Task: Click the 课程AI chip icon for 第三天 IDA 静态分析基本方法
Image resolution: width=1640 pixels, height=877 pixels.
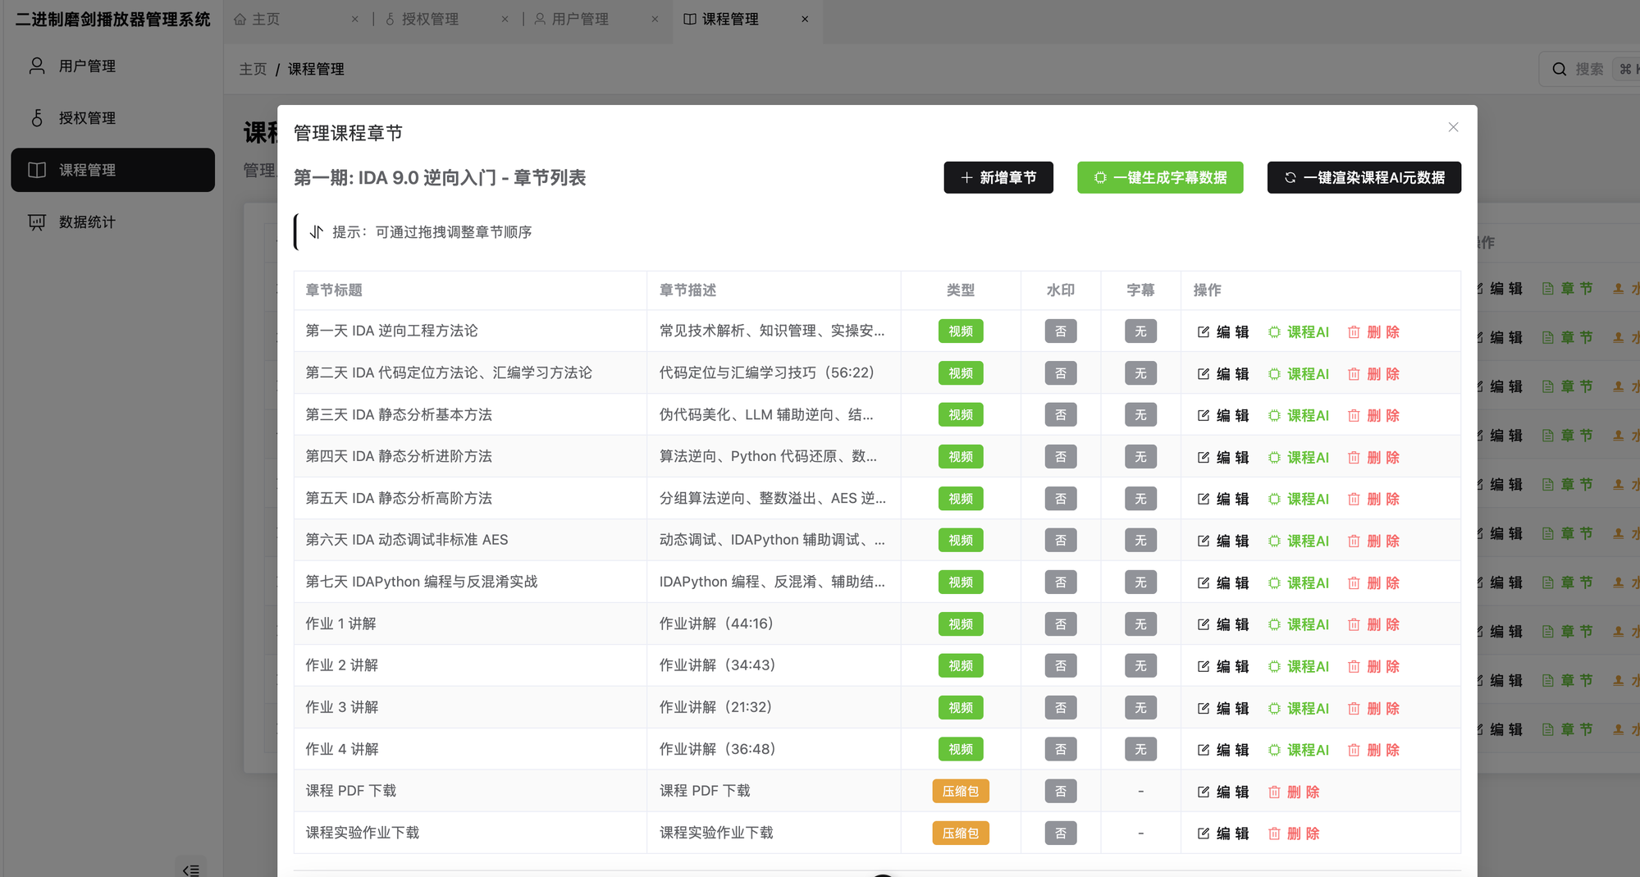Action: point(1272,415)
